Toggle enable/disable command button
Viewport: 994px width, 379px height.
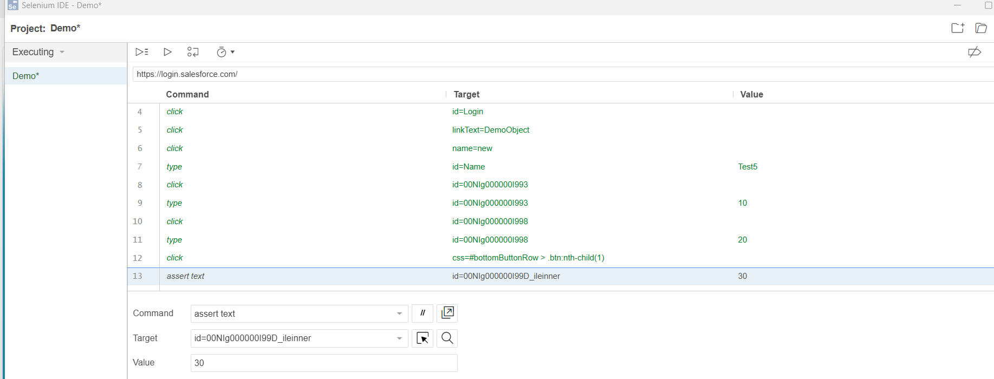coord(423,313)
